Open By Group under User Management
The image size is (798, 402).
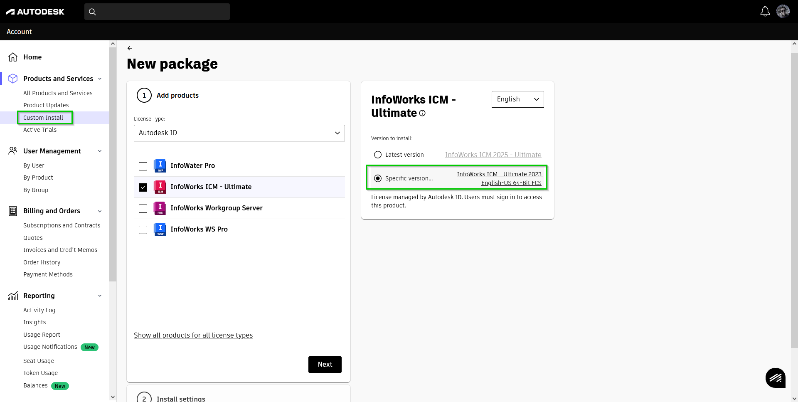(36, 190)
